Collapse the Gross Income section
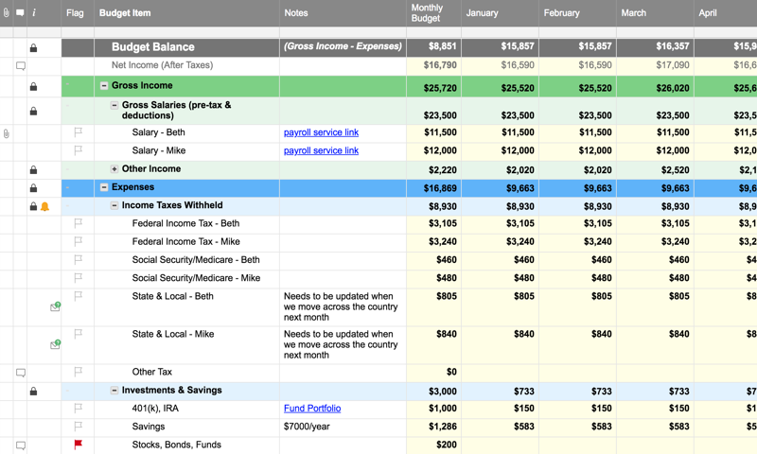 pyautogui.click(x=104, y=86)
